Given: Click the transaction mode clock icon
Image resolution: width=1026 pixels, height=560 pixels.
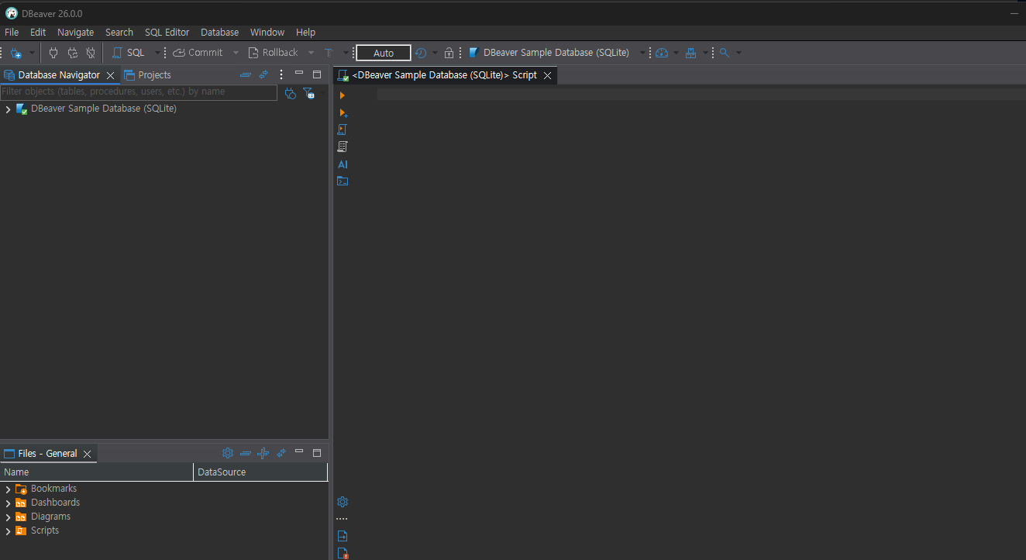Looking at the screenshot, I should click(421, 53).
